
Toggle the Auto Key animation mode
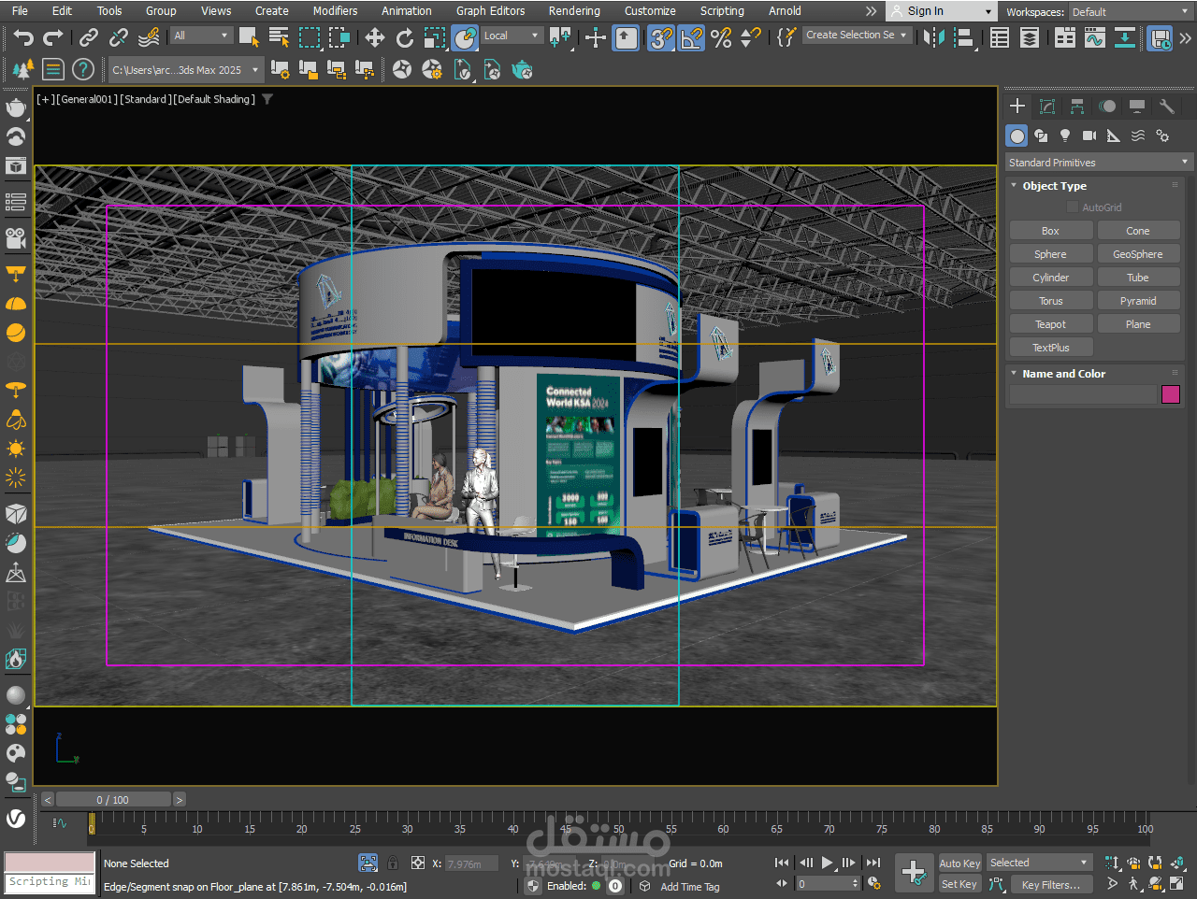tap(959, 863)
